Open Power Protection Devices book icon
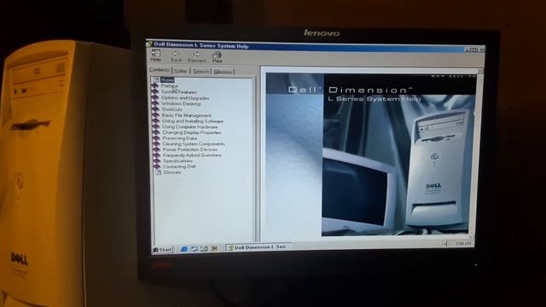546x307 pixels. tap(157, 149)
